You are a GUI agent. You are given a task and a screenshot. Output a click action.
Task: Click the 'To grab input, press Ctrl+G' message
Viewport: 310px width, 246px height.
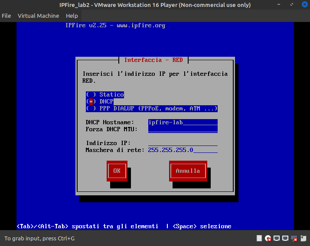(39, 239)
